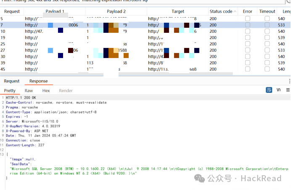Viewport: 291px width, 190px height.
Task: Click the horizontal scrollbar under results table
Action: point(116,74)
